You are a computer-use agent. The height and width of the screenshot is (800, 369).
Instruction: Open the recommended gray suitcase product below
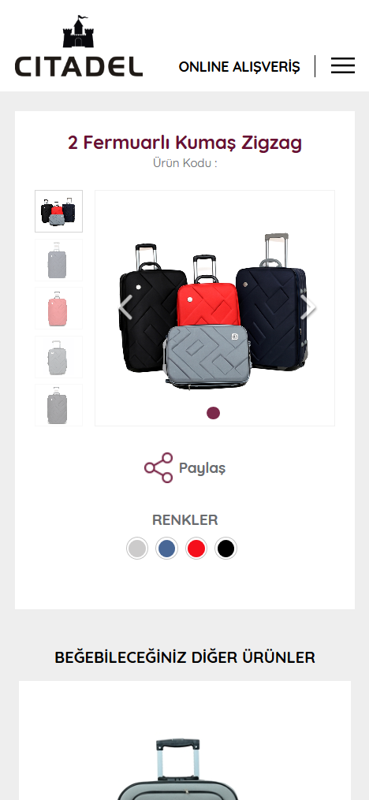pos(184,740)
